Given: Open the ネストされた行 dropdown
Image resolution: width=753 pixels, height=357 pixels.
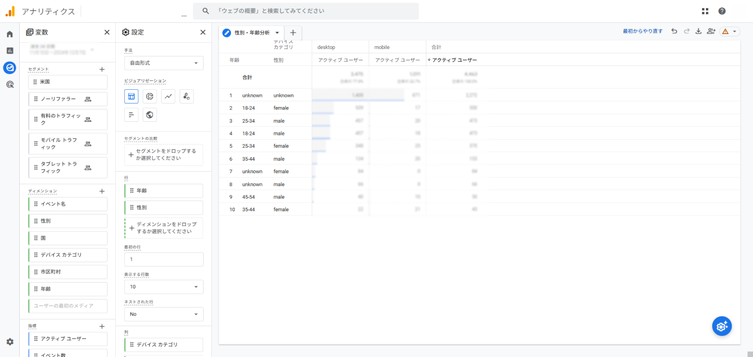Looking at the screenshot, I should coord(164,314).
